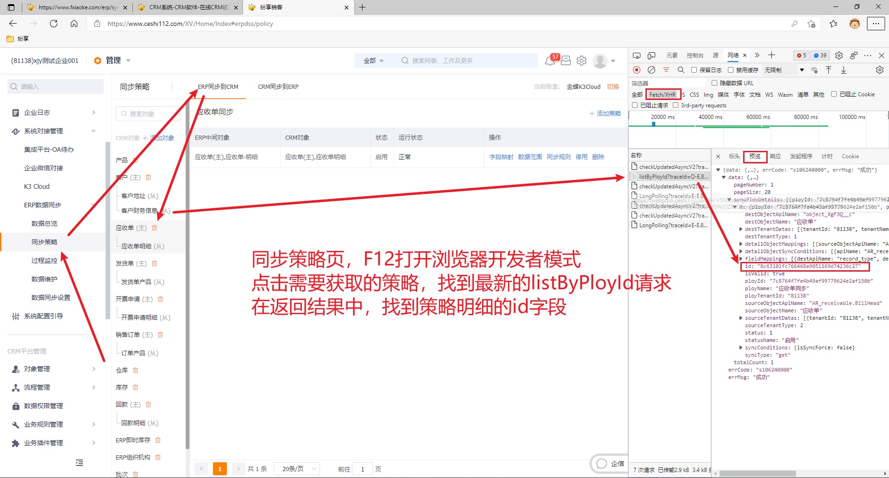Click DevTools inspect element icon
The height and width of the screenshot is (478, 889).
637,56
